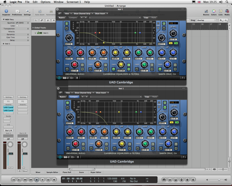Toggle the Loop checkbox in Inspector

pos(17,26)
